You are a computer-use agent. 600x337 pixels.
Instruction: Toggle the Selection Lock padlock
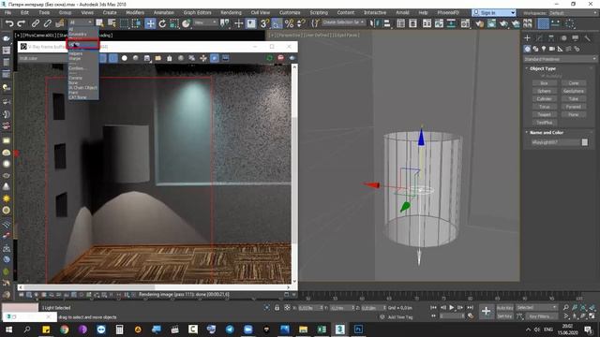[x=277, y=308]
